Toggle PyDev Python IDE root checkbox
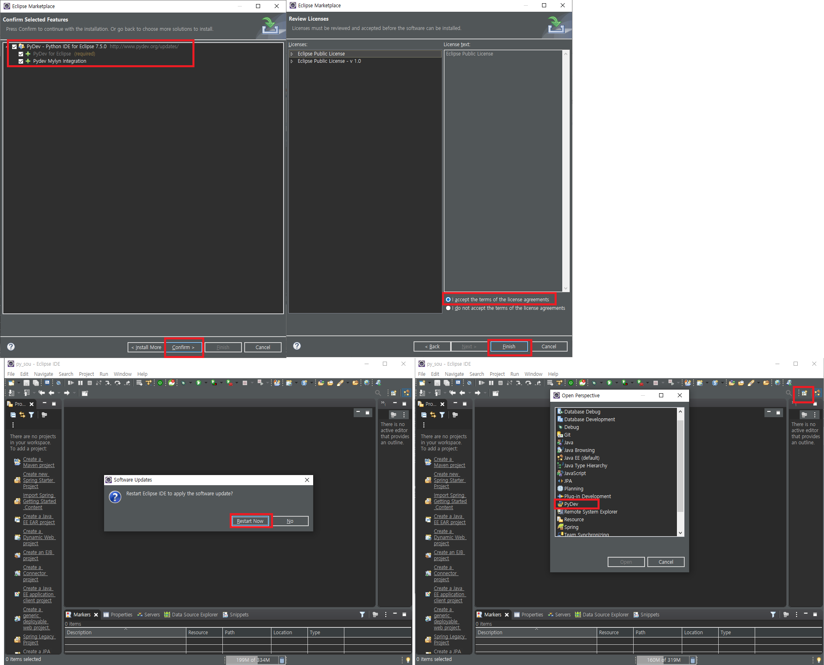The height and width of the screenshot is (665, 824). click(x=15, y=47)
